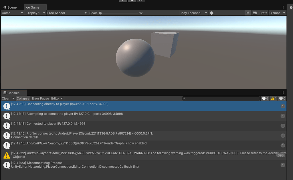This screenshot has width=293, height=180.
Task: Click the bug debug icon next to Play Focused
Action: click(x=211, y=13)
